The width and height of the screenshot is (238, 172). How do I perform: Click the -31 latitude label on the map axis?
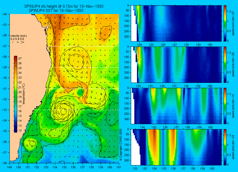(5, 89)
